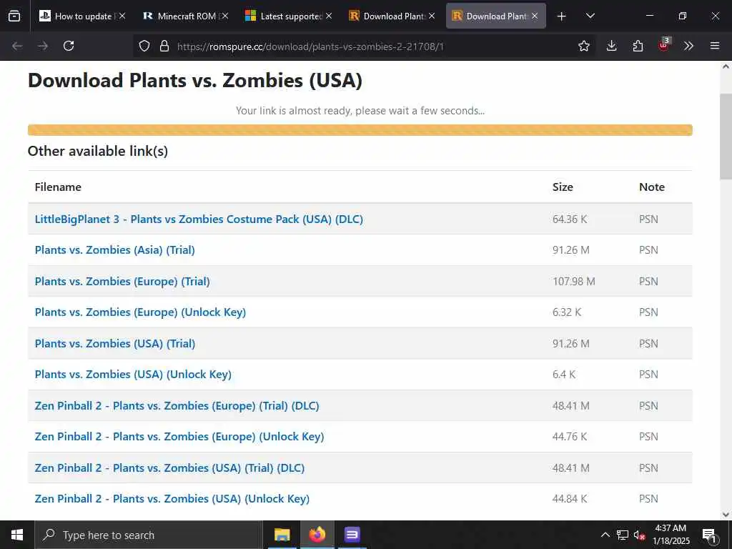Viewport: 732px width, 549px height.
Task: Open Plants vs. Zombies (Asia) (Trial) link
Action: (x=115, y=249)
